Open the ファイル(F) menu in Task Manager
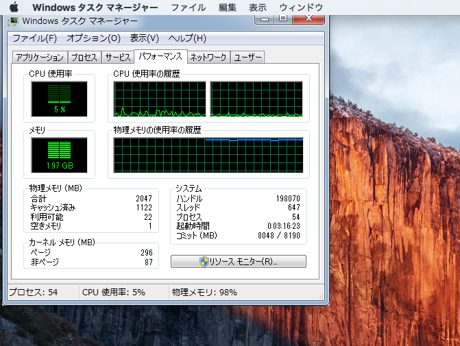 point(34,38)
